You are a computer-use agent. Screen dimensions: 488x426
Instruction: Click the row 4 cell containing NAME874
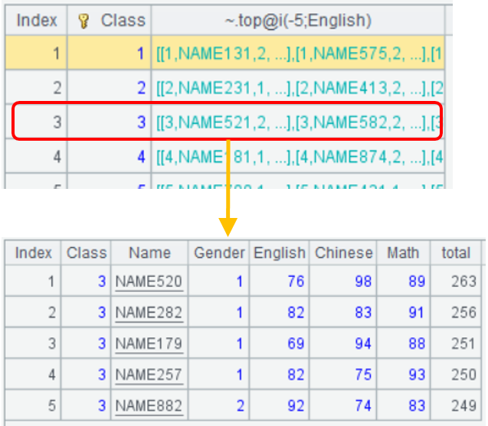[x=299, y=157]
